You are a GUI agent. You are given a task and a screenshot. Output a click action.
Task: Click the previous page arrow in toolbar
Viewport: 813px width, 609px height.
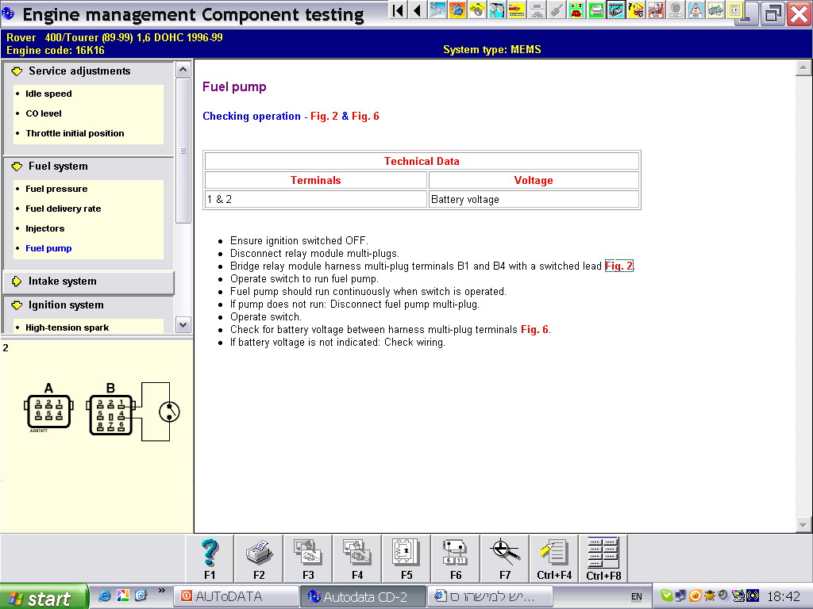[x=417, y=10]
